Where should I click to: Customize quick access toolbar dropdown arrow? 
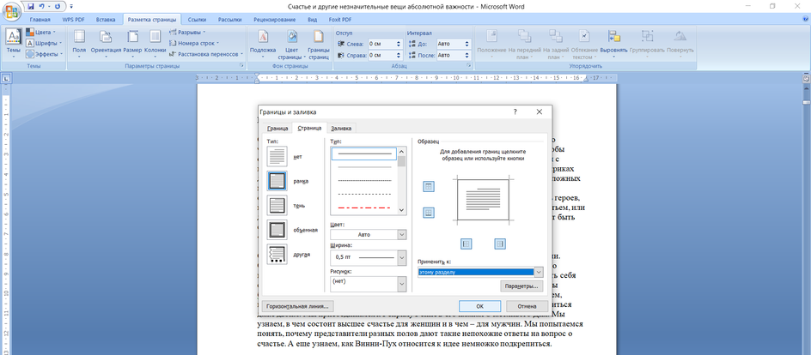(x=70, y=7)
